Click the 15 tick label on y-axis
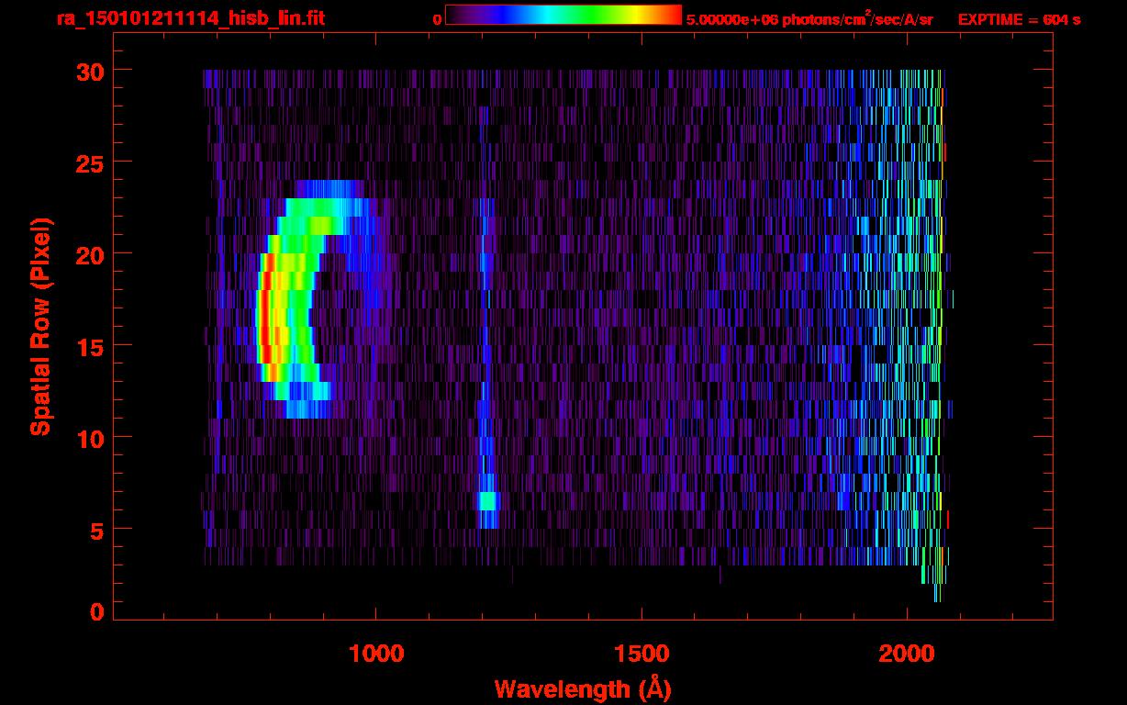1127x705 pixels. coord(91,346)
